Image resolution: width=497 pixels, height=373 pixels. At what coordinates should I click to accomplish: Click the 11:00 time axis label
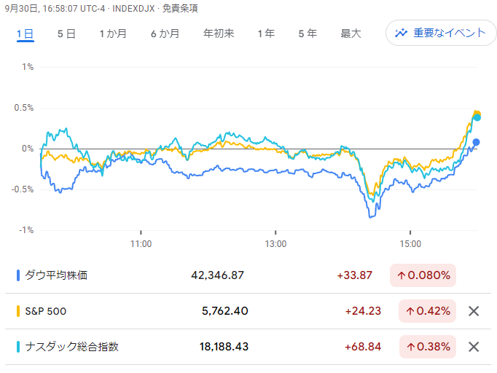[141, 244]
